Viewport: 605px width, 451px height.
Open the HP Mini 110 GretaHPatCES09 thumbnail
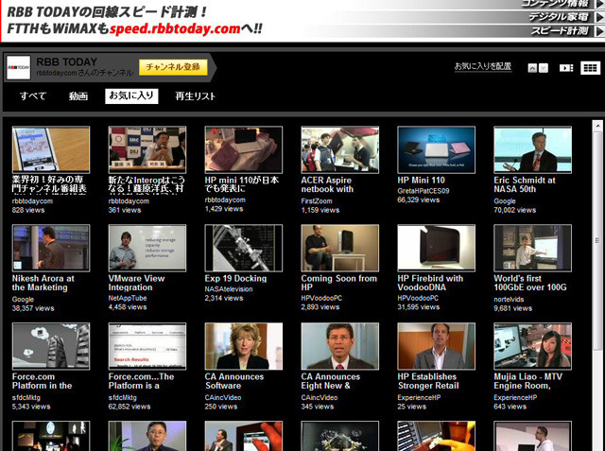[437, 149]
